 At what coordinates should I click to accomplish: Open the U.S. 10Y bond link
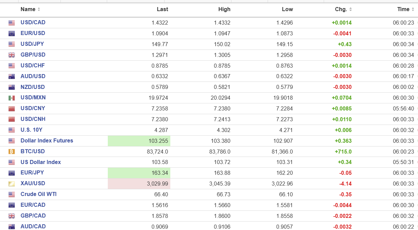31,130
